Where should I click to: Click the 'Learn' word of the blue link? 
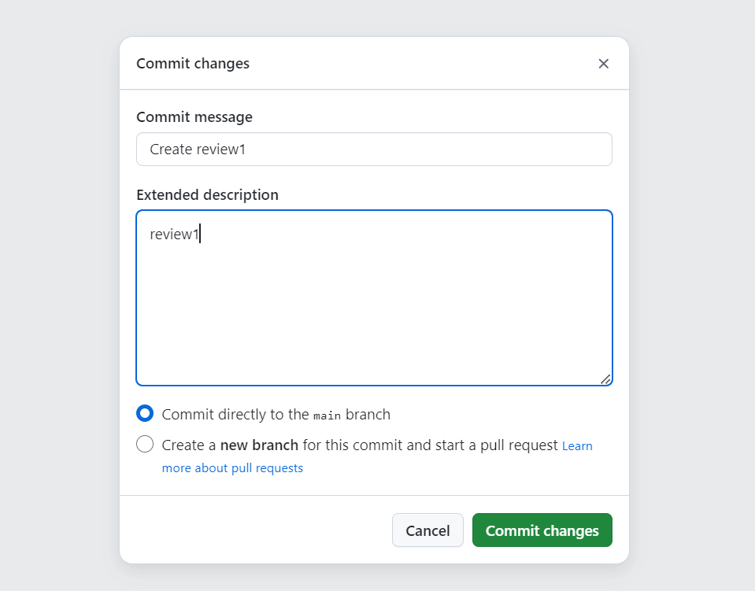577,446
